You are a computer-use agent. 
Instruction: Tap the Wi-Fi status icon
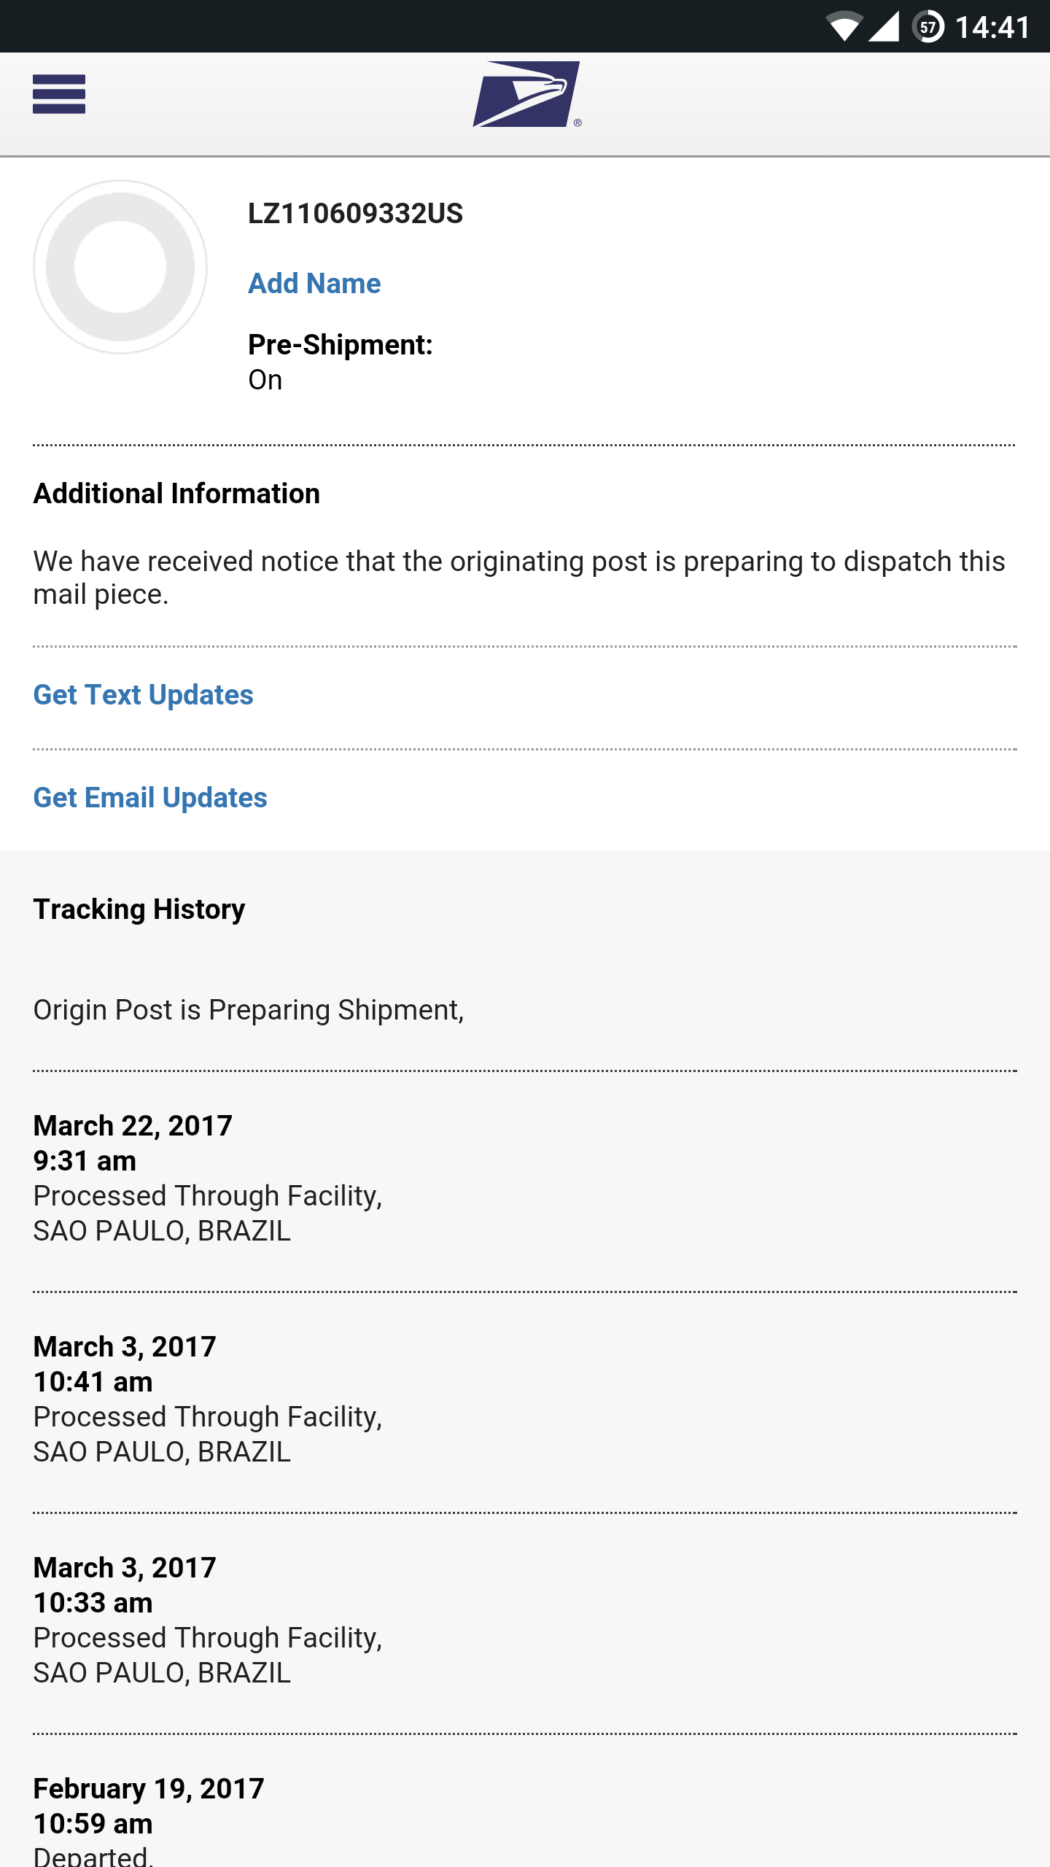[844, 27]
